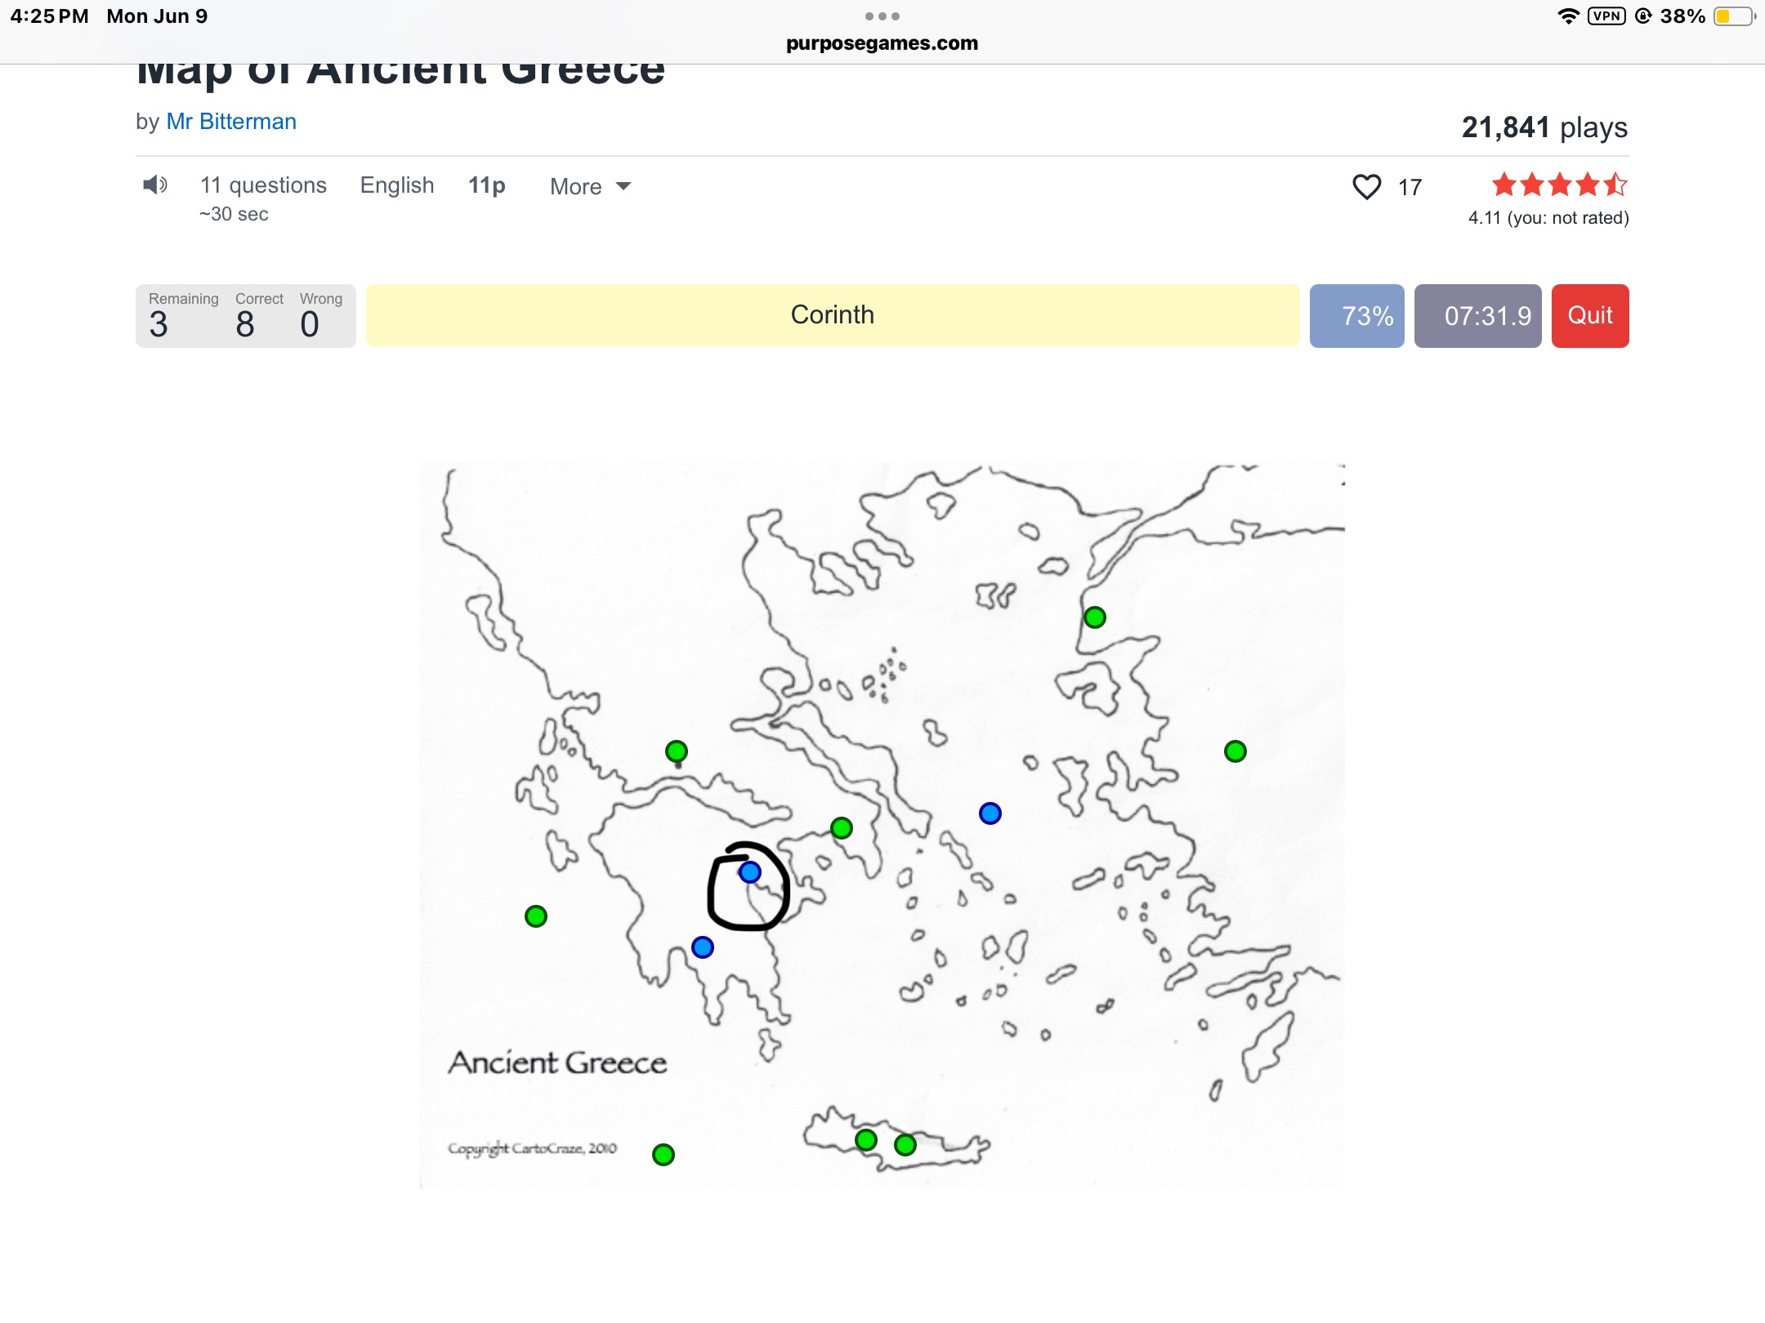
Task: Open the three-dot multitasking menu at the top
Action: pyautogui.click(x=882, y=16)
